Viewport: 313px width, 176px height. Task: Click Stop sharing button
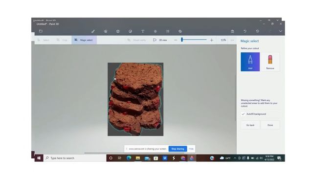178,149
